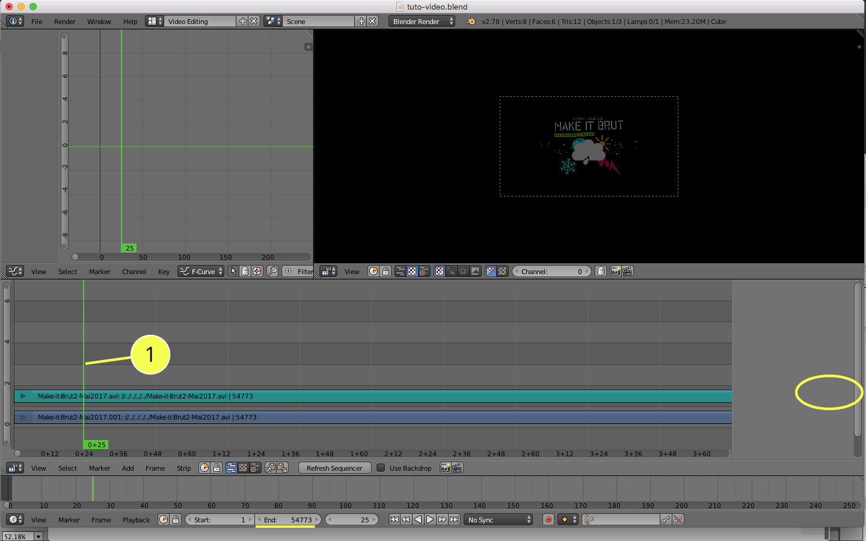Enable the auto keyframe diamond toggle

[564, 519]
